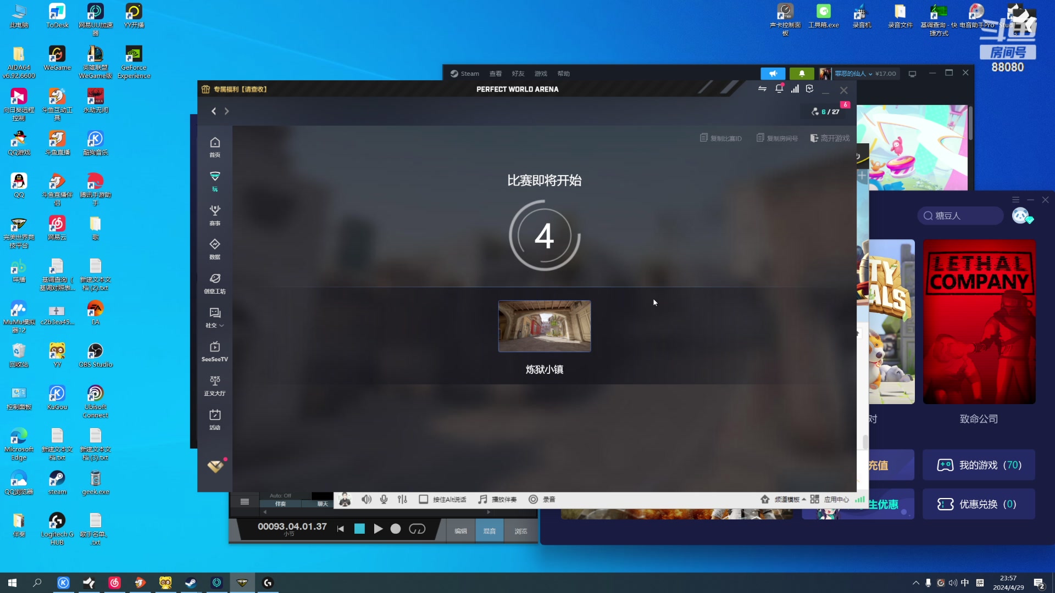Expand the 频道模板 channel template dropdown
1055x593 pixels.
[x=790, y=499]
